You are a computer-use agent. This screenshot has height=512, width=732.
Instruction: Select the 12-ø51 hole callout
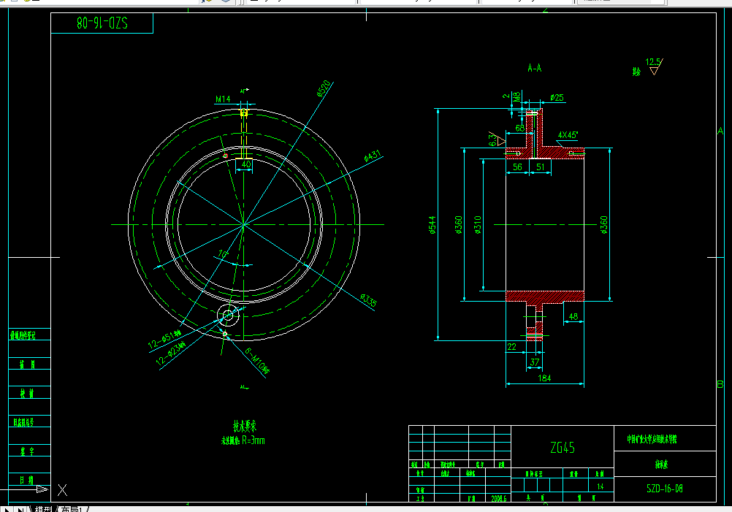click(164, 340)
